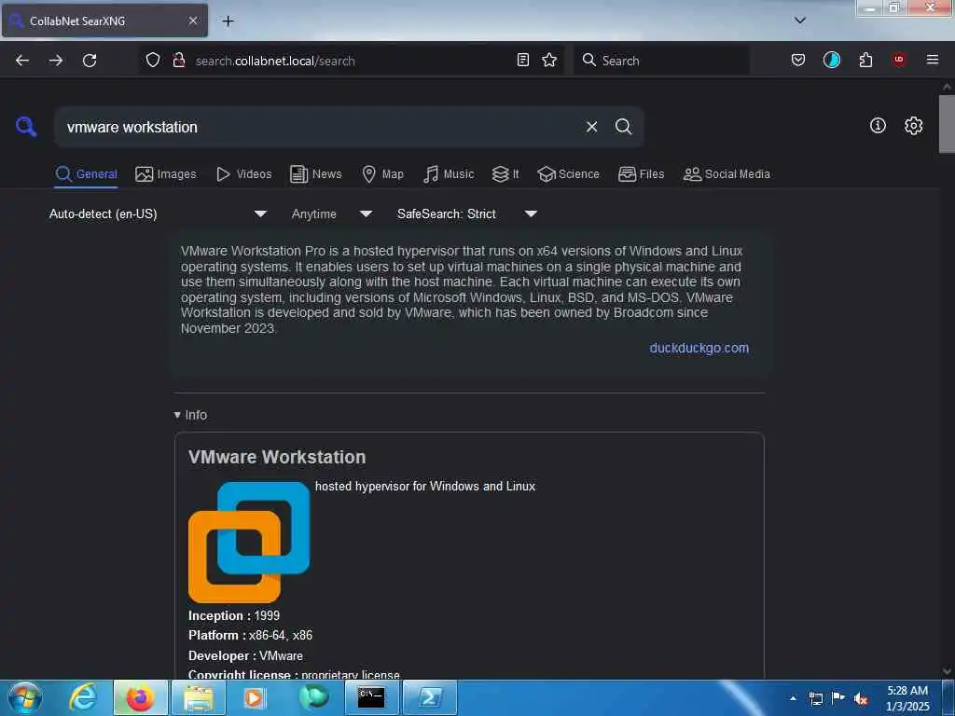Switch to the Social Media category tab
Screen dimensions: 955x716
pos(727,174)
